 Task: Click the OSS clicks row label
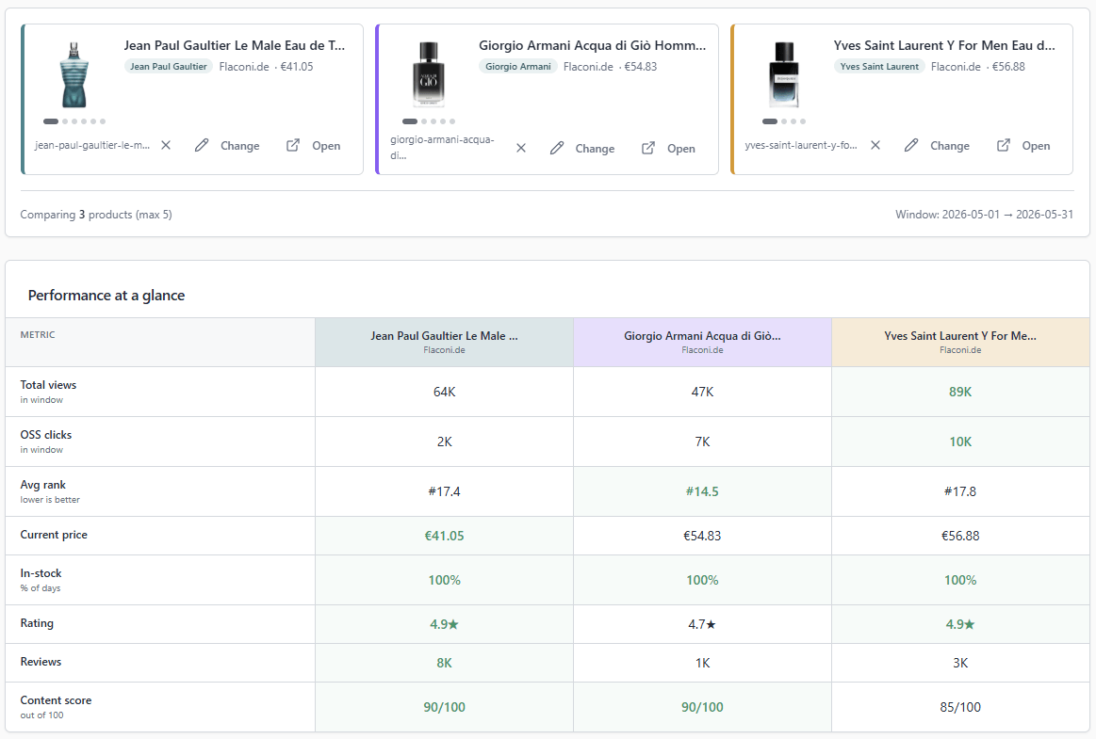click(x=46, y=435)
